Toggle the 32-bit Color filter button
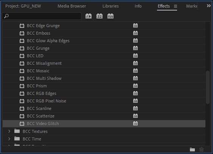 (x=100, y=16)
